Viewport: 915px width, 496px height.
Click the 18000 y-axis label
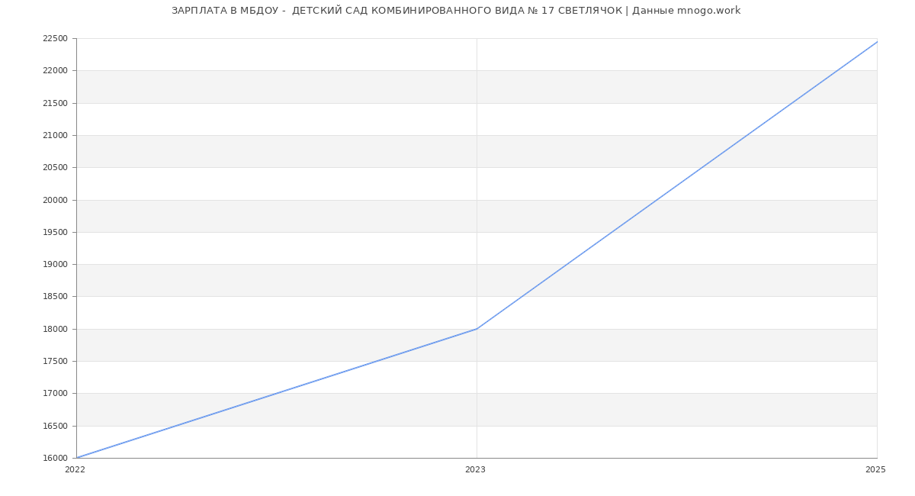[55, 330]
